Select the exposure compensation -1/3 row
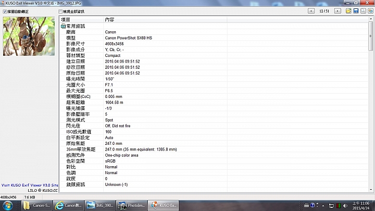Screen dimensions: 375x211 tap(214, 108)
